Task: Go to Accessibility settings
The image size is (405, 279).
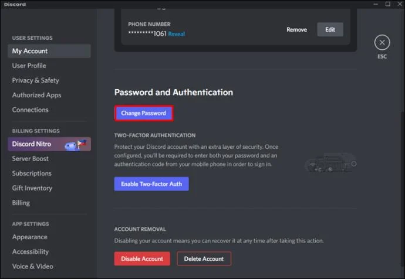Action: [x=49, y=252]
